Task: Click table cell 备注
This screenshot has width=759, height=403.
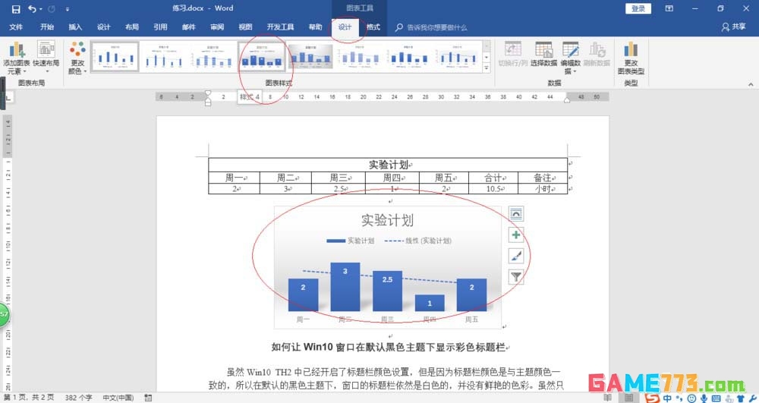Action: 543,178
